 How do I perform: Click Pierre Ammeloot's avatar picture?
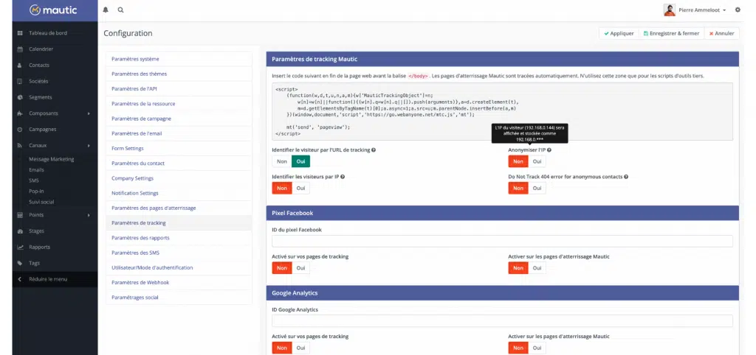click(x=669, y=10)
